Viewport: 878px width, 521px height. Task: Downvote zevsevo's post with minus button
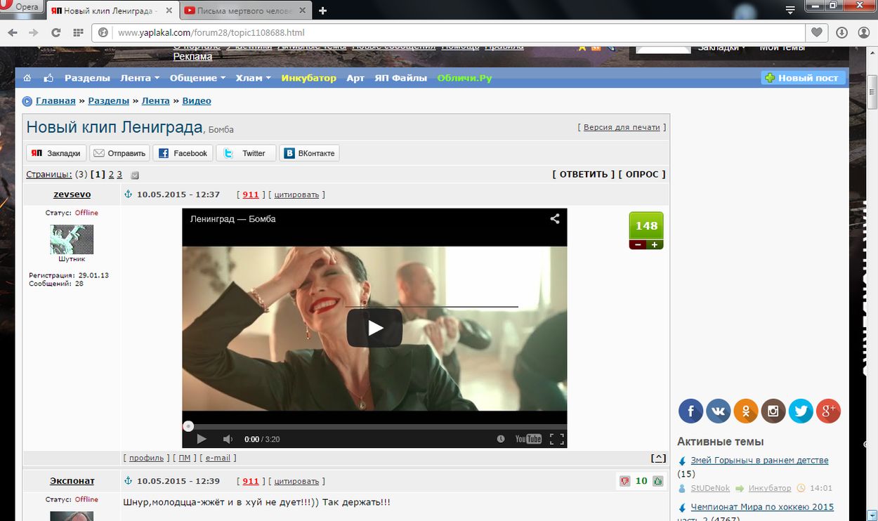(638, 244)
